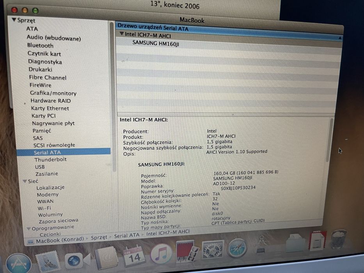
Task: Click the computer icon beside MacBook (Konrad)
Action: click(x=30, y=242)
